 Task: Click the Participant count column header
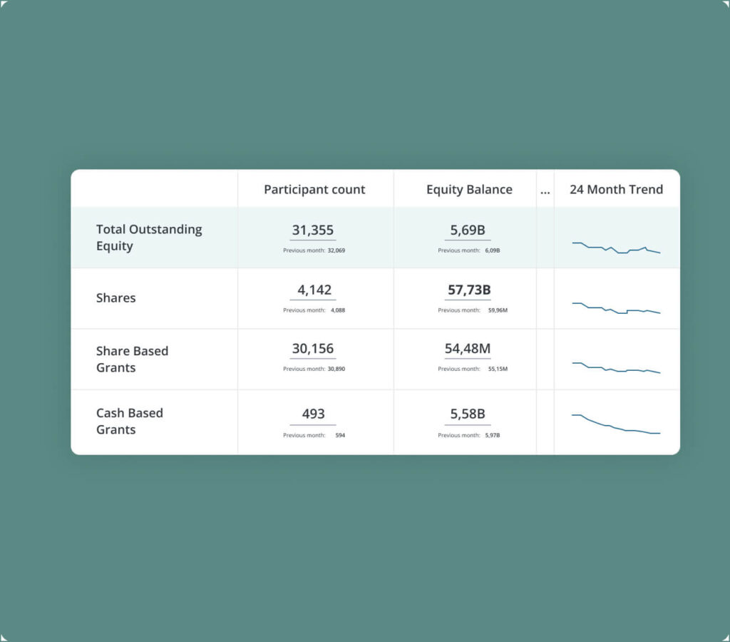pos(314,189)
